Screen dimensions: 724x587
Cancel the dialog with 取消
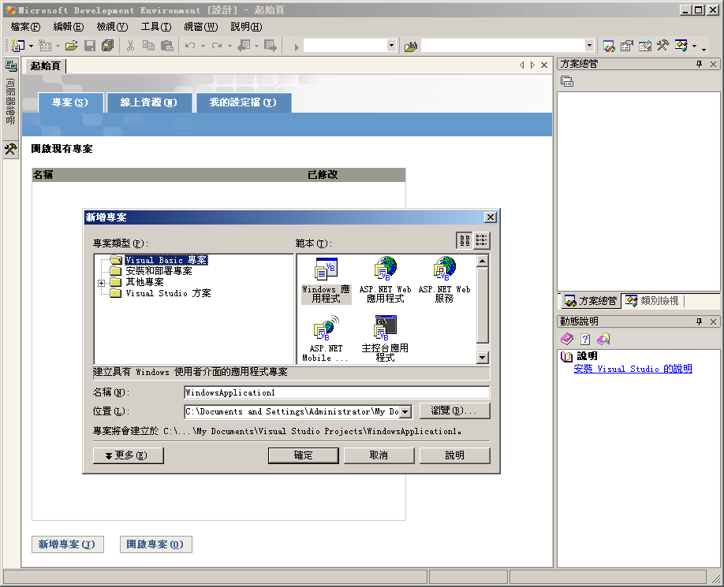point(379,455)
